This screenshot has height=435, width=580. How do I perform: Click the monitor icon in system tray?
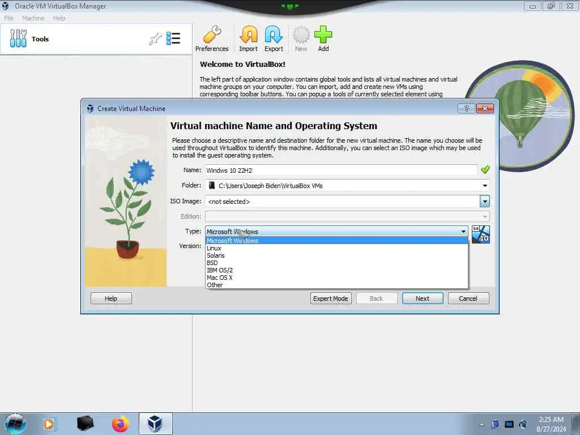coord(509,424)
